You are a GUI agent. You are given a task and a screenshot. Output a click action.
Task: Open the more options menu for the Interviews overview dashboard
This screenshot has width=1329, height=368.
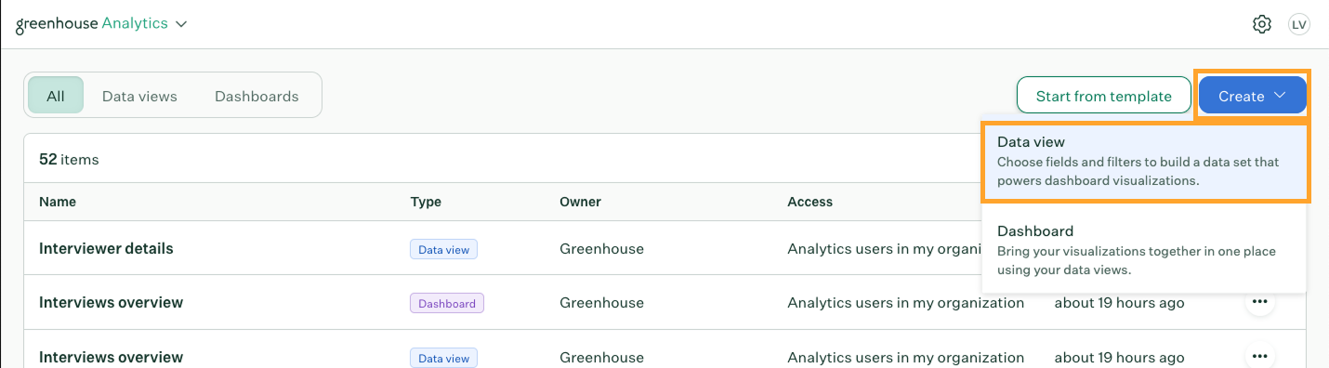pos(1259,302)
